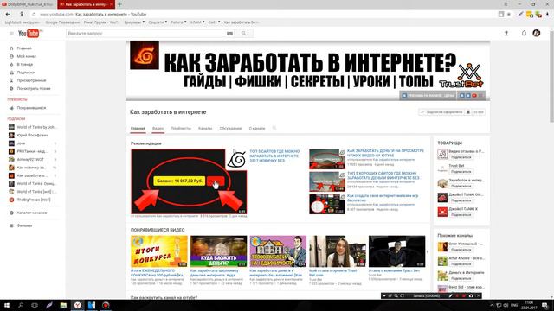Subscribe to the 'Trust Bet' channel

pos(461,171)
